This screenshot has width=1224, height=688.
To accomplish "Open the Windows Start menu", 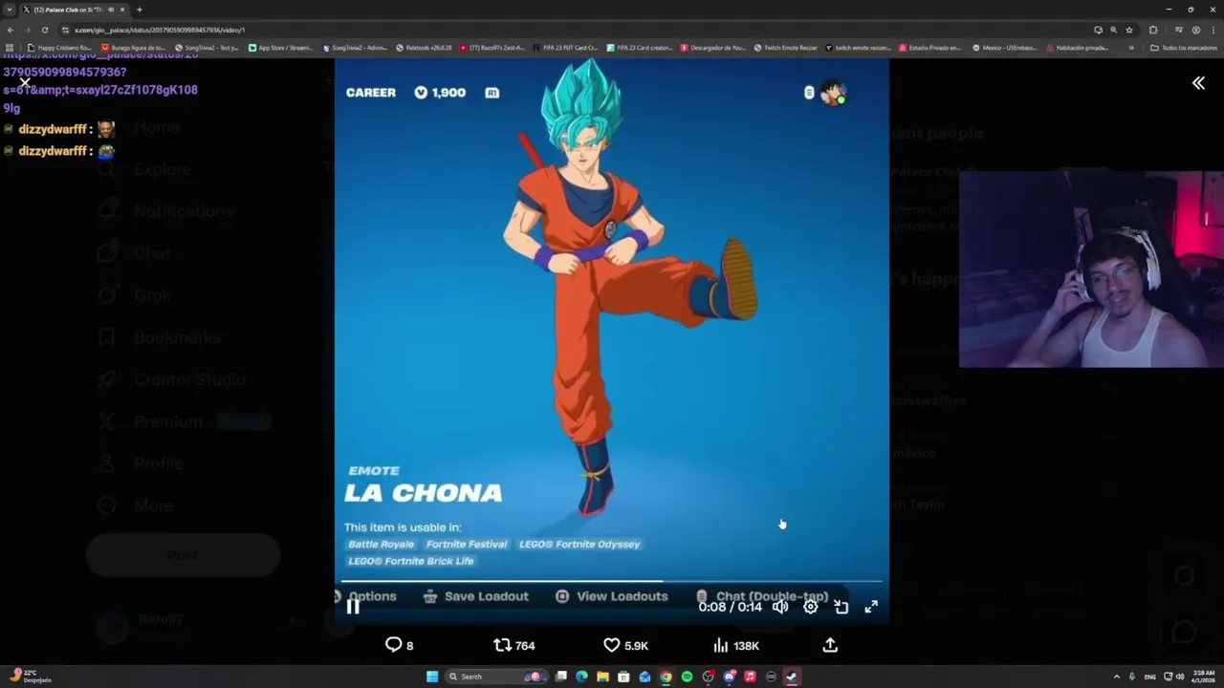I will tap(432, 677).
